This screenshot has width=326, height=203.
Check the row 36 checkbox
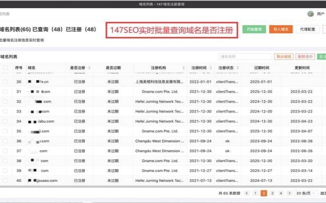(x=5, y=141)
